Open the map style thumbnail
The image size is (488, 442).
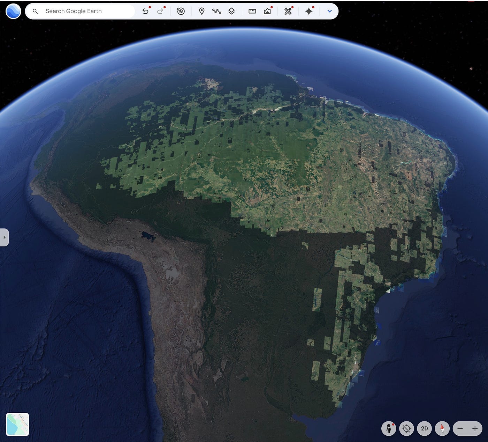pos(17,424)
